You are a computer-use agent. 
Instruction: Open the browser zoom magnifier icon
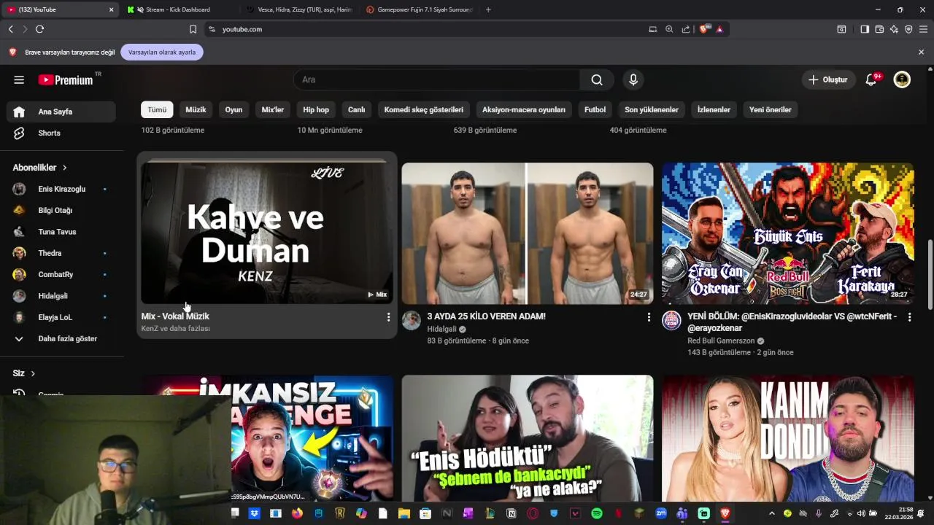click(x=669, y=29)
